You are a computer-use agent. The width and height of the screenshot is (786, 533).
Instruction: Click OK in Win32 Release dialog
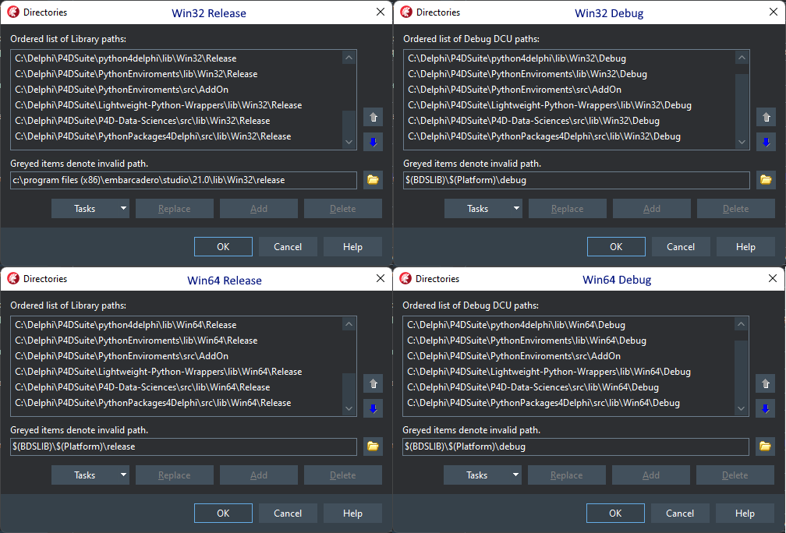(223, 246)
